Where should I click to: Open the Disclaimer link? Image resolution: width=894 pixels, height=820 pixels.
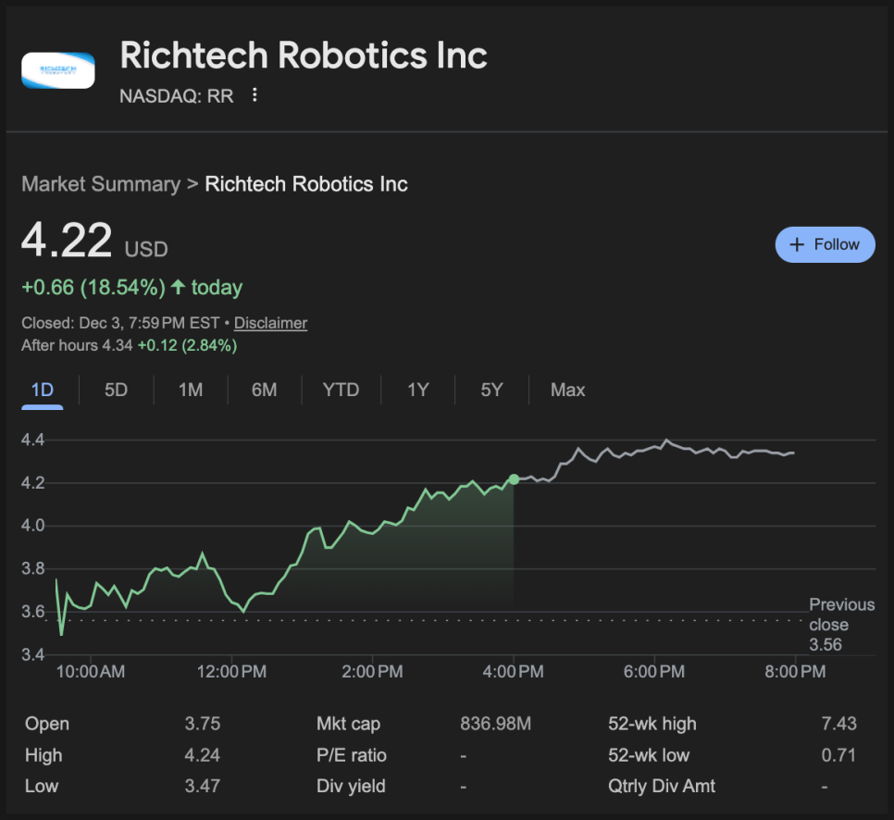[x=270, y=323]
